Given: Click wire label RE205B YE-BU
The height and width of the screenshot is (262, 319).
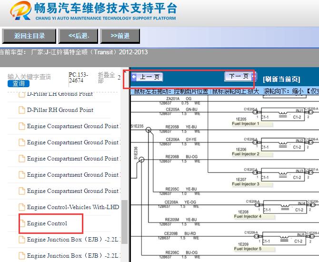Looking at the screenshot, I should 181,127.
